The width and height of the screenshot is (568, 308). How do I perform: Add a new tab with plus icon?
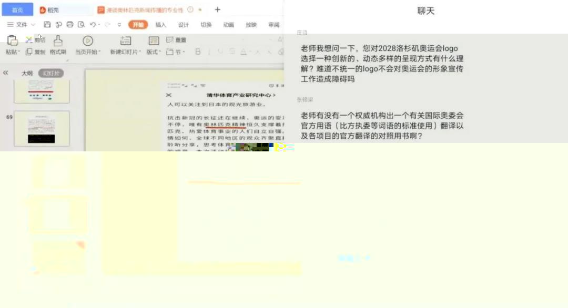click(217, 10)
